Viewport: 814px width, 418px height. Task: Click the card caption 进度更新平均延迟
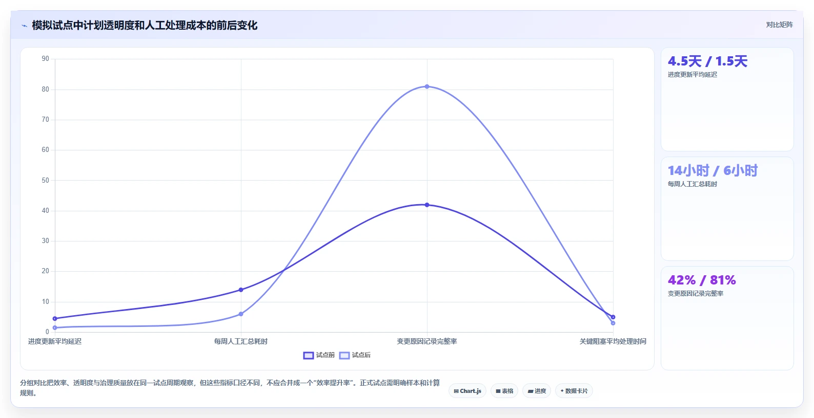(693, 75)
